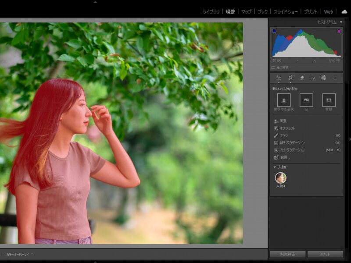Select the Healing eraser tool

(302, 78)
